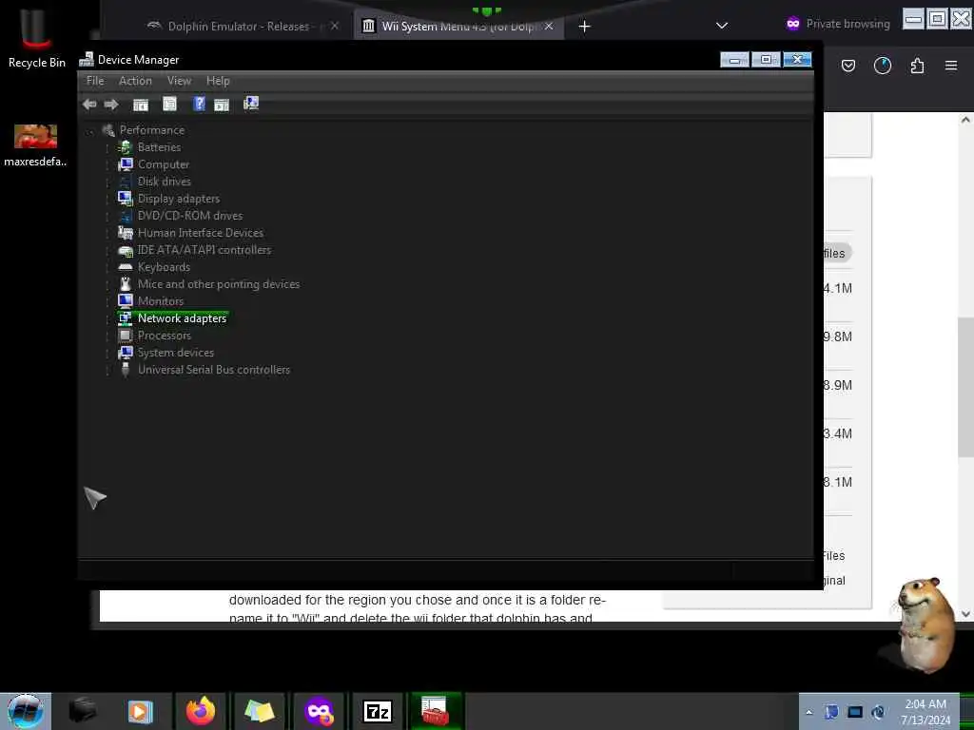974x730 pixels.
Task: Click the circular account icon in Firefox toolbar
Action: [x=882, y=66]
